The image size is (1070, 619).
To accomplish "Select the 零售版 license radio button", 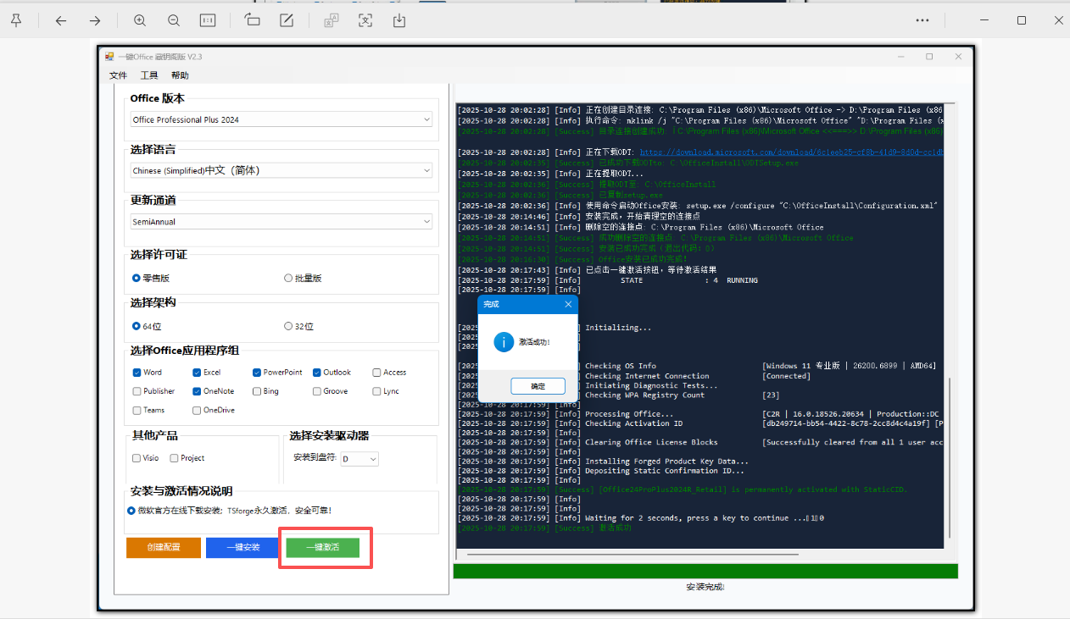I will point(136,278).
